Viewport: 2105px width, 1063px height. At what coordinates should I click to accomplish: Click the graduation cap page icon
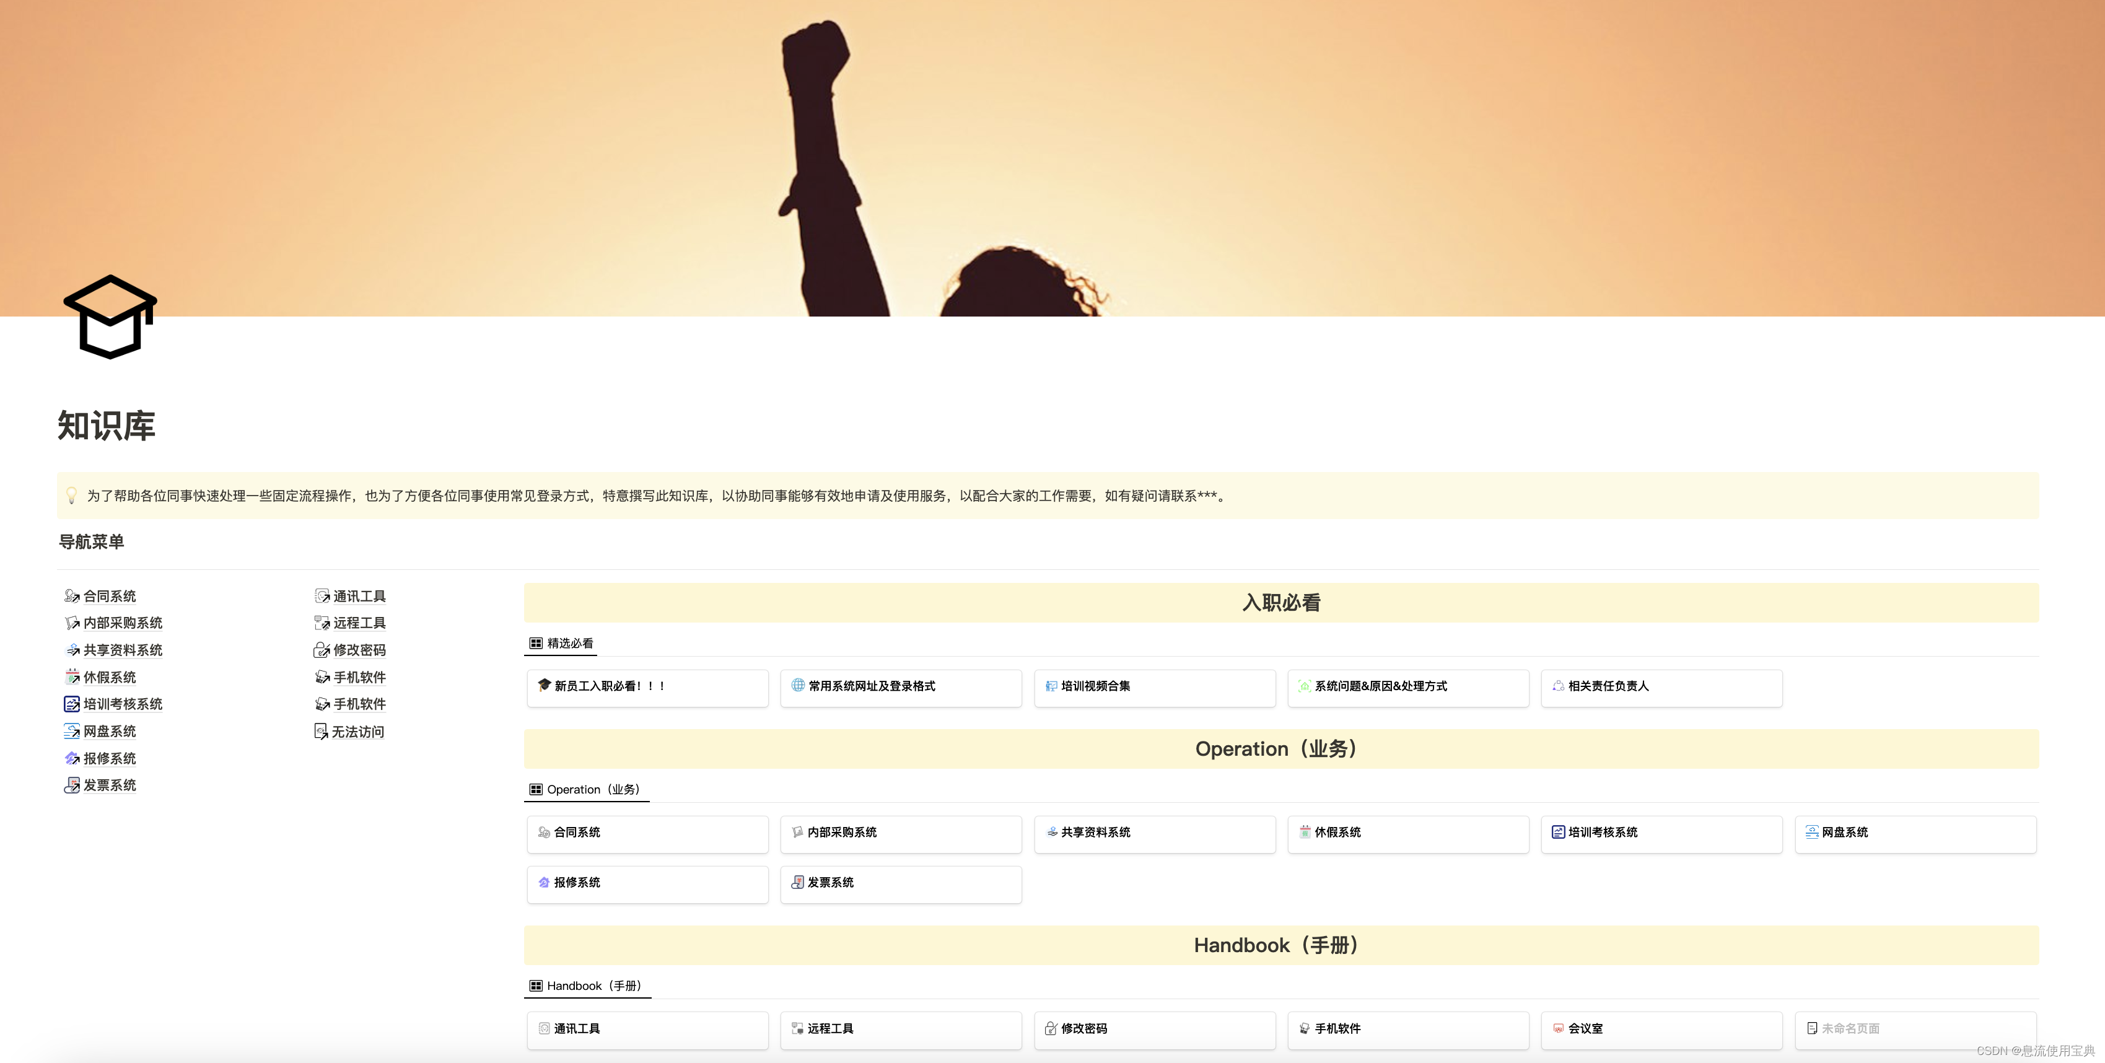pyautogui.click(x=110, y=317)
